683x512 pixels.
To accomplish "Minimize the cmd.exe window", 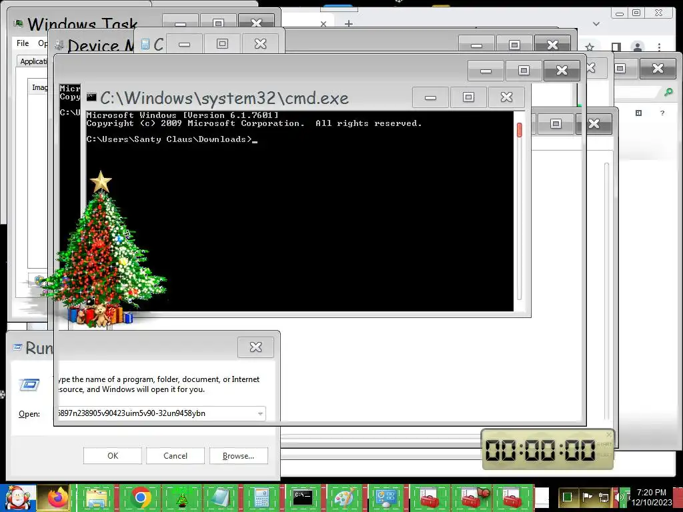I will pyautogui.click(x=430, y=97).
